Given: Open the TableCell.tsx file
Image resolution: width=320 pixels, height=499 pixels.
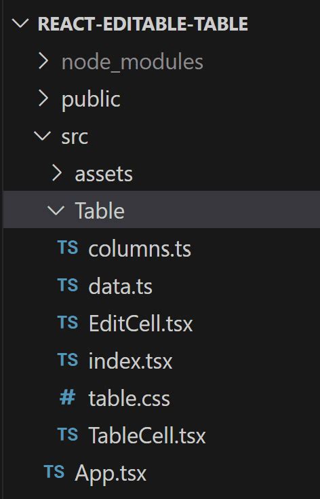Looking at the screenshot, I should pos(147,435).
